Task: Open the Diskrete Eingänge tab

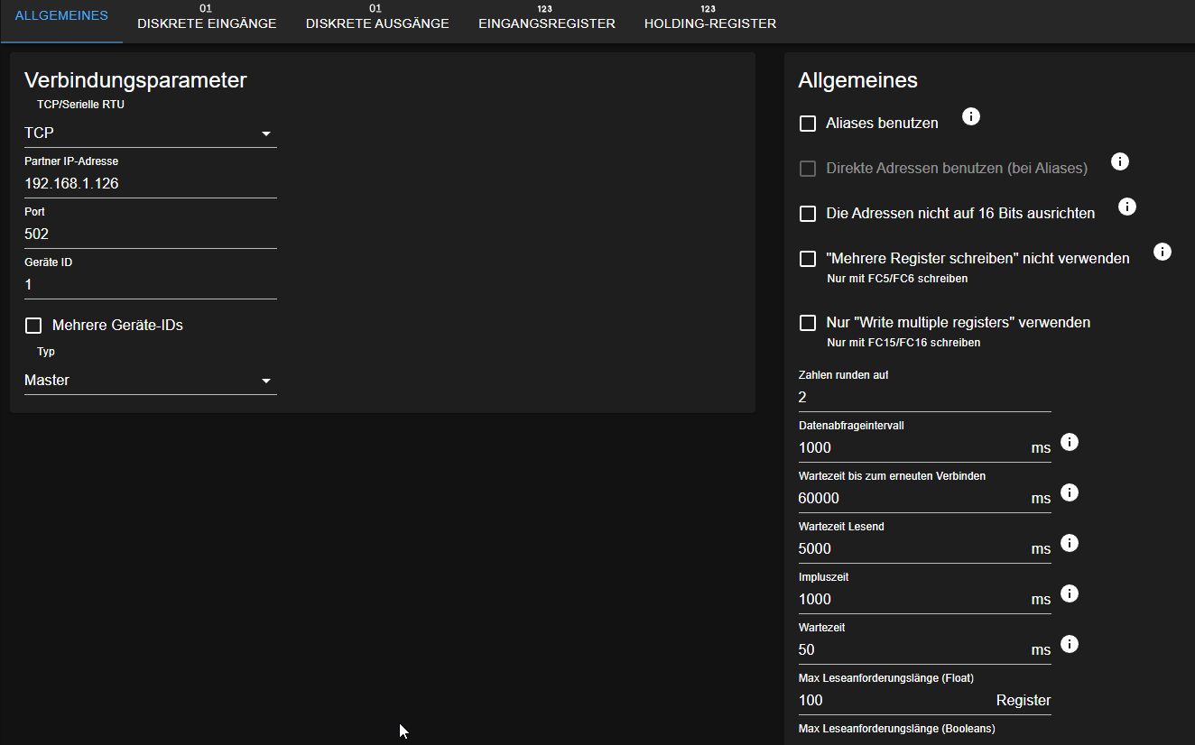Action: point(207,23)
